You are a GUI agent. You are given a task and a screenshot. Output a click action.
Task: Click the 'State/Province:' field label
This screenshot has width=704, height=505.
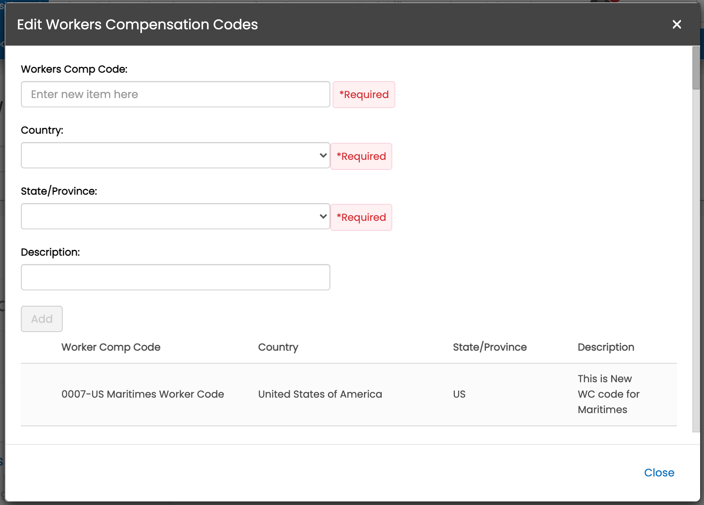(x=59, y=191)
